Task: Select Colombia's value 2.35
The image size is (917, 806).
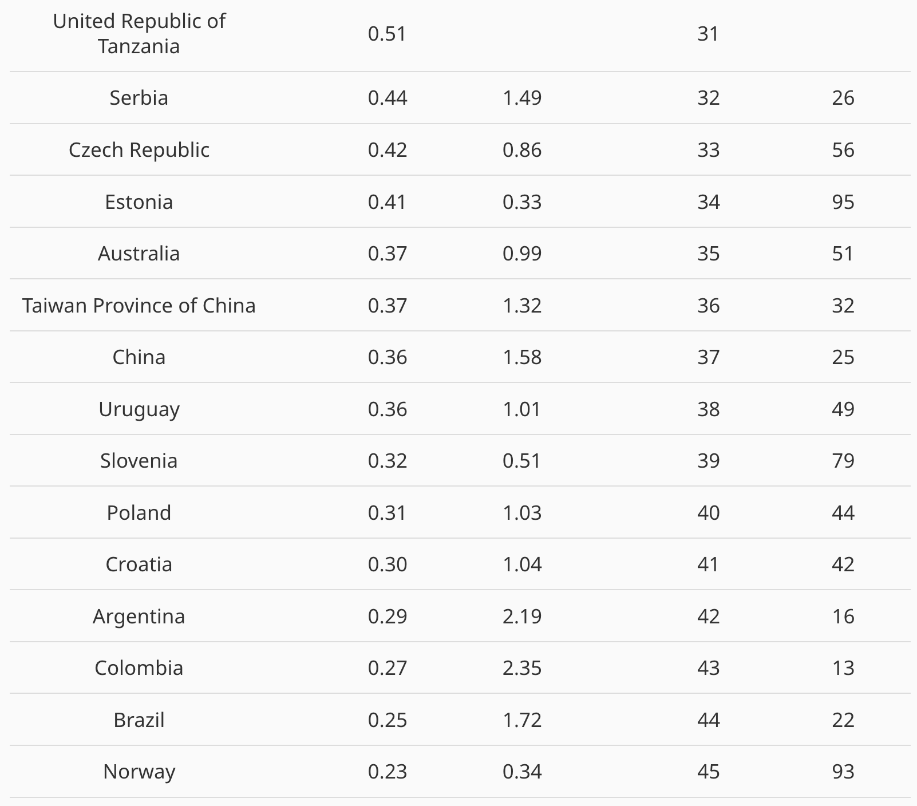Action: pos(522,668)
